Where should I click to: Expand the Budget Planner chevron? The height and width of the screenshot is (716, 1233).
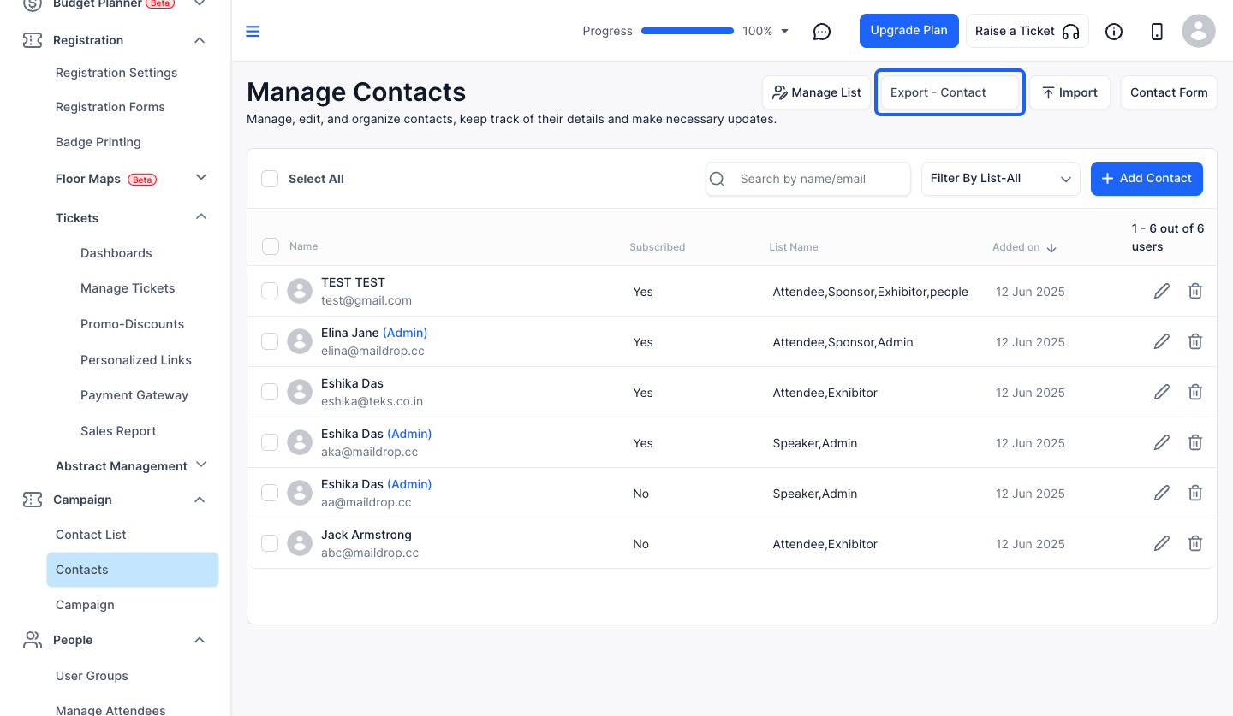[x=200, y=4]
